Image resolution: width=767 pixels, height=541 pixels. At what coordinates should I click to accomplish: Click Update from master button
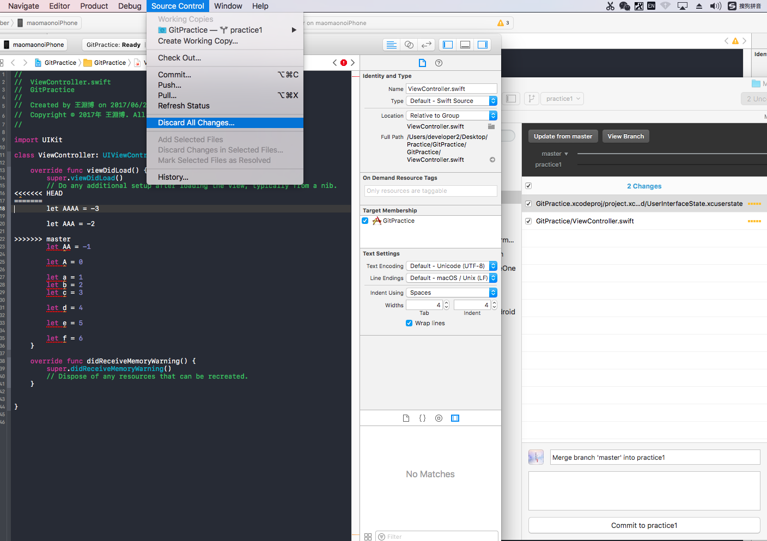tap(563, 136)
